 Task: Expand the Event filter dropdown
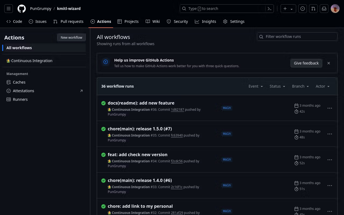255,86
